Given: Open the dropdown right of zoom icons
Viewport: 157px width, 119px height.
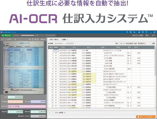Looking at the screenshot, I should tap(43, 39).
